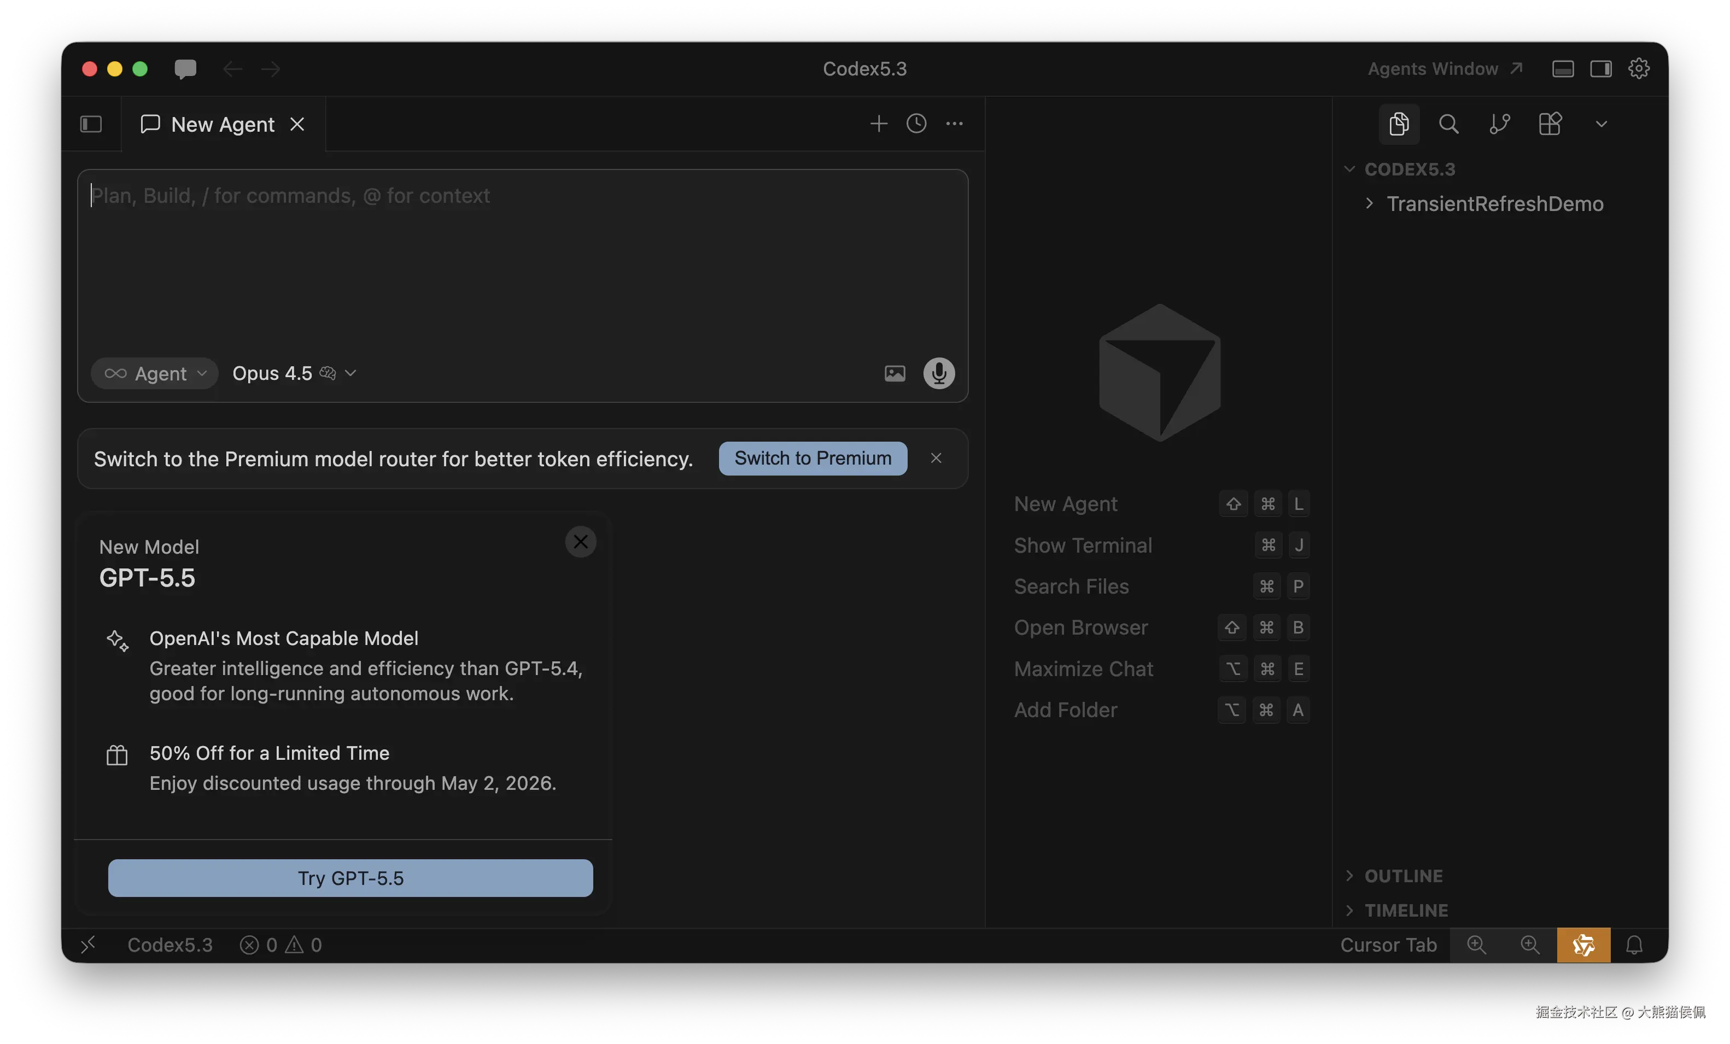Go forward with the right arrow
Screen dimensions: 1730x1044
[270, 69]
